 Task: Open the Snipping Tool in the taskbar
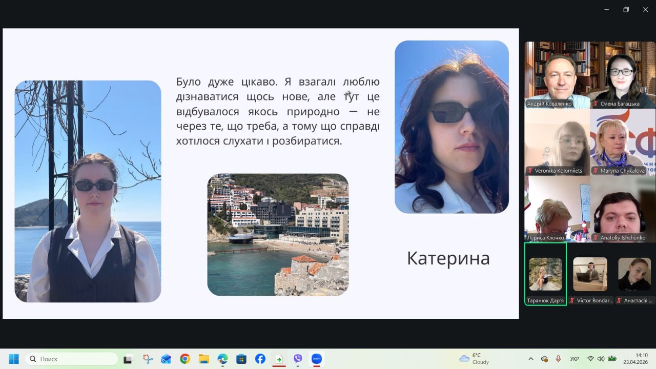point(148,359)
